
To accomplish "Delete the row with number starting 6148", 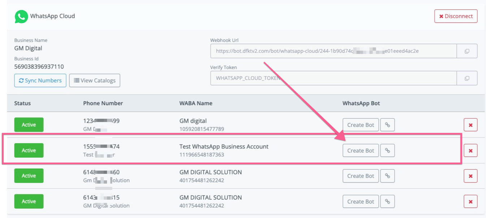I will pos(470,176).
